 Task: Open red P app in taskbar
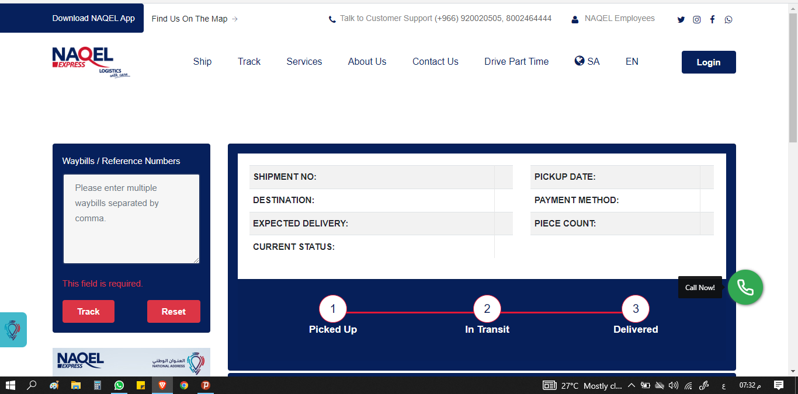point(206,385)
